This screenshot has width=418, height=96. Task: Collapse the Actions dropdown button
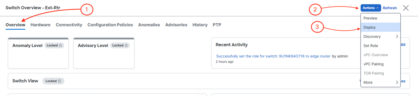coord(371,8)
